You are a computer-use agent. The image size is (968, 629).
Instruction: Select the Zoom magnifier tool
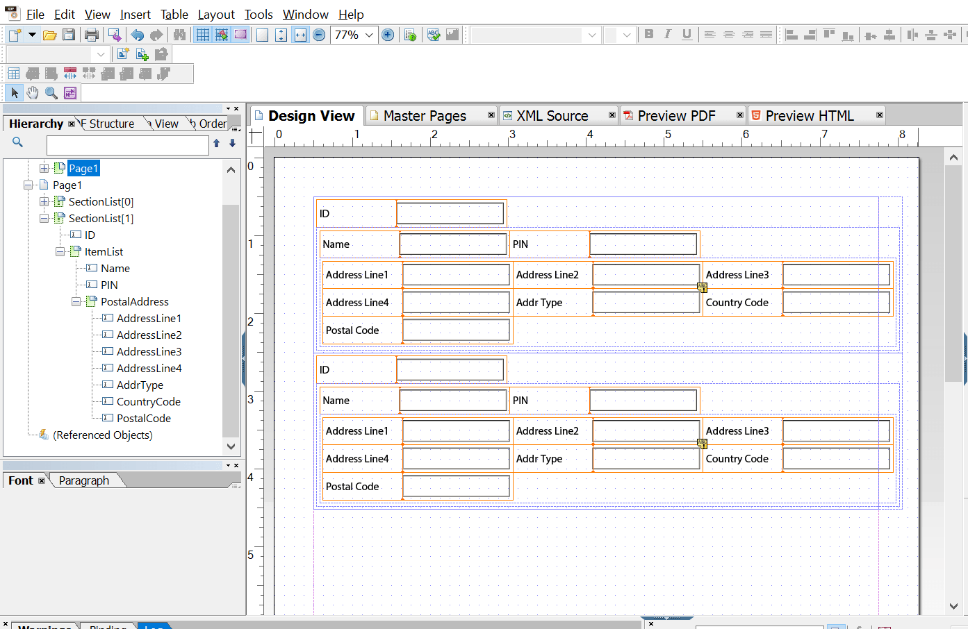pos(51,92)
